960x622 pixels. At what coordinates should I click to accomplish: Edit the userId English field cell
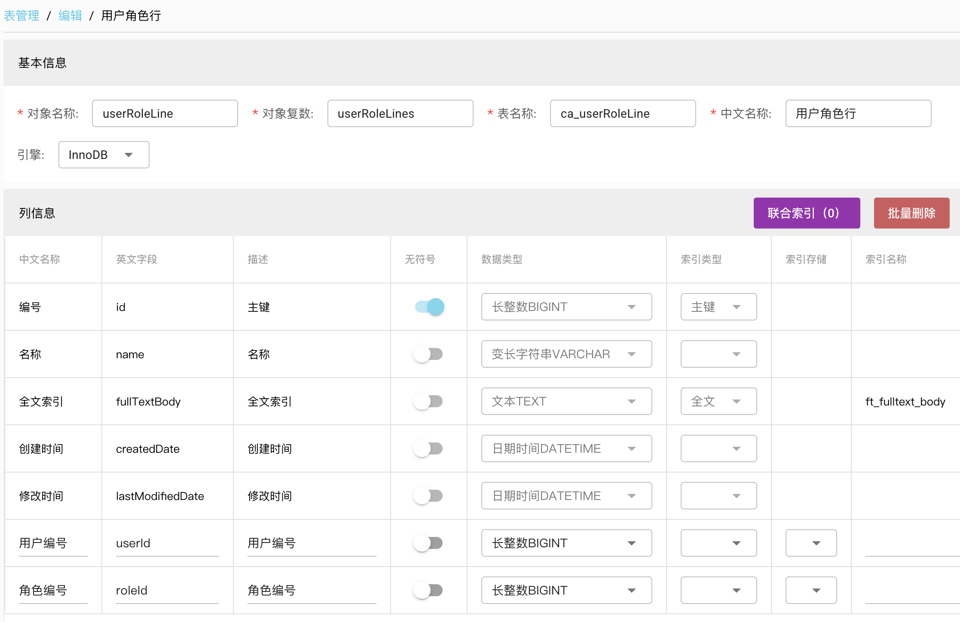pyautogui.click(x=167, y=543)
